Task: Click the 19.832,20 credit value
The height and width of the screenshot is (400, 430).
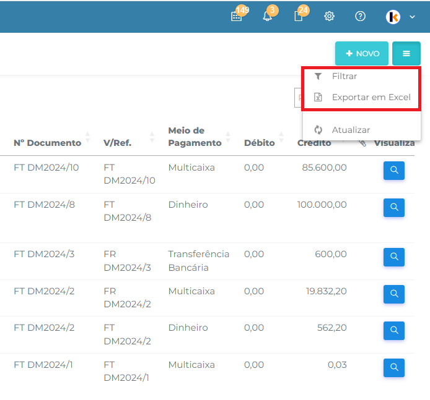Action: pos(326,291)
